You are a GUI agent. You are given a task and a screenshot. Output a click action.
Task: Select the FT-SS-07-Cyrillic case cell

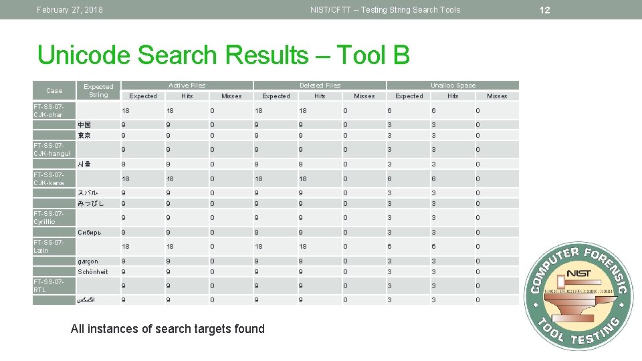pyautogui.click(x=54, y=218)
